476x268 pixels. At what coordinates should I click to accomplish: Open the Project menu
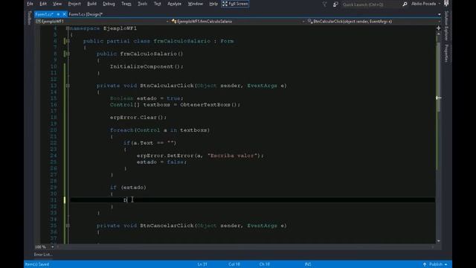pyautogui.click(x=74, y=4)
